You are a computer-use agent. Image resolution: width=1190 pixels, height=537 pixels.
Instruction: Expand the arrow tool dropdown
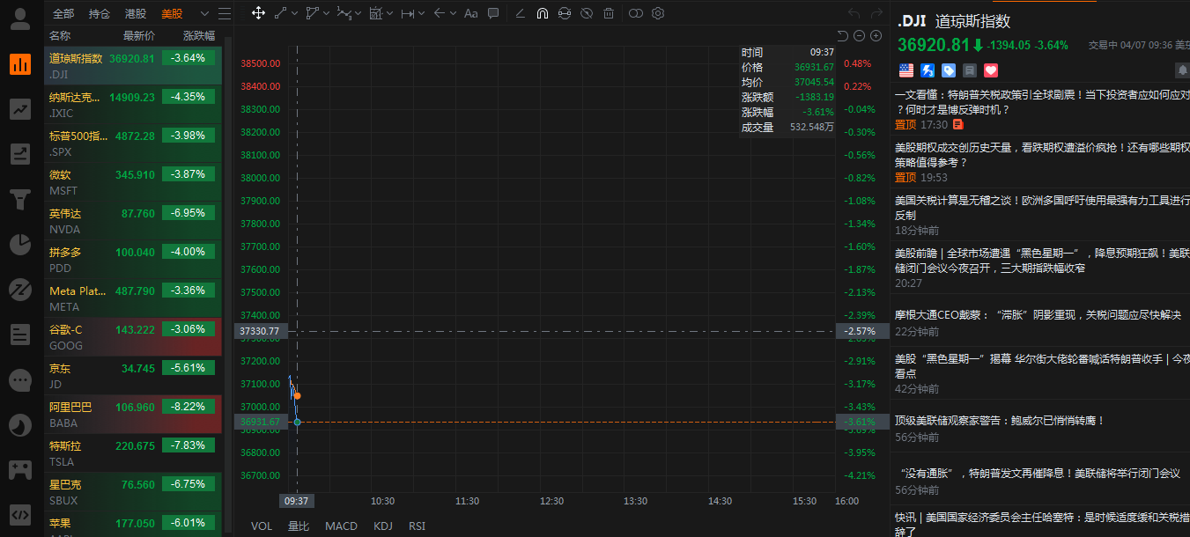452,13
